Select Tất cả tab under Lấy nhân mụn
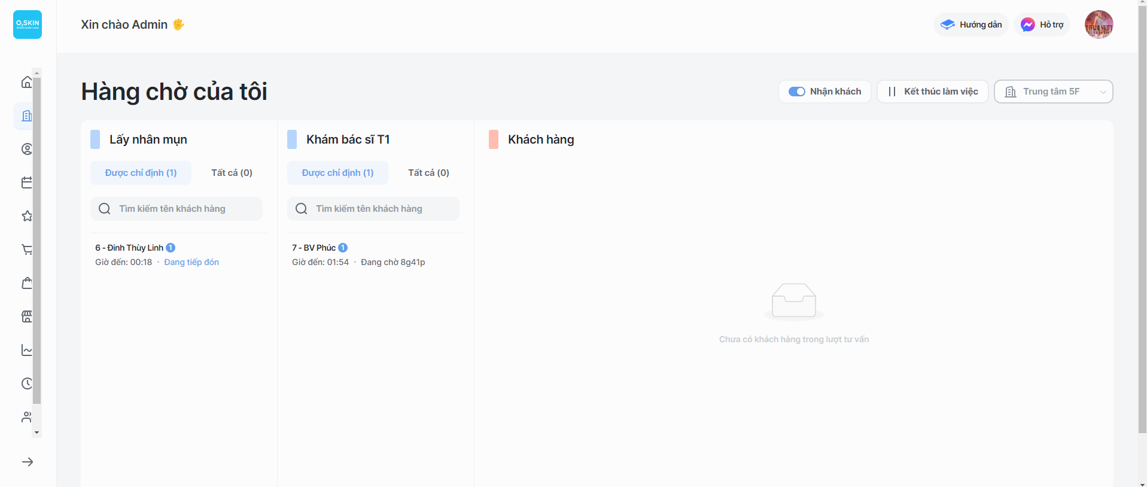 click(x=232, y=173)
